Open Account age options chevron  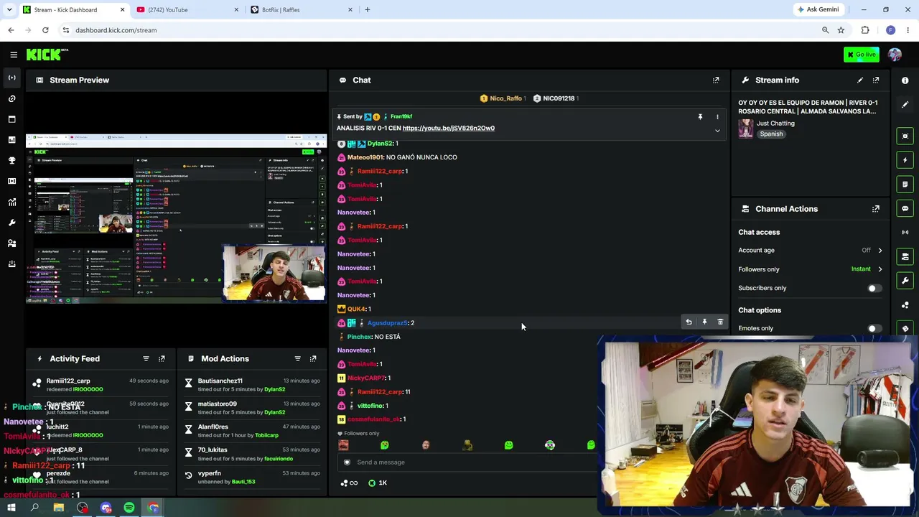point(880,251)
